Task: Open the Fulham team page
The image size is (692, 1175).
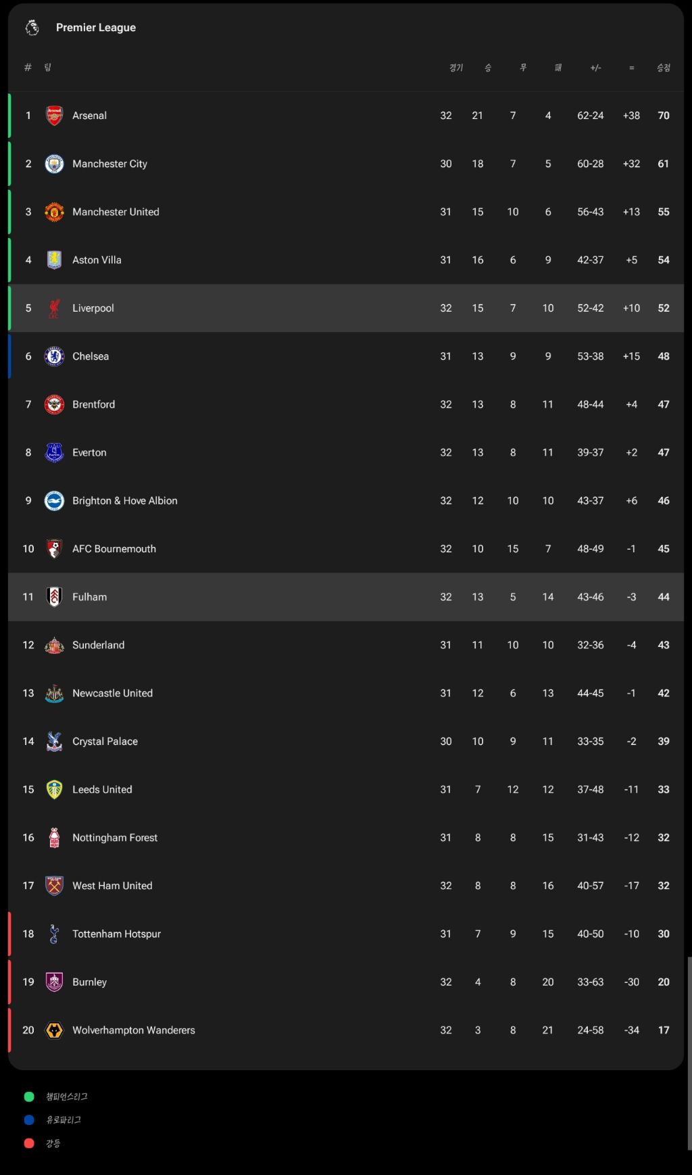Action: (89, 597)
